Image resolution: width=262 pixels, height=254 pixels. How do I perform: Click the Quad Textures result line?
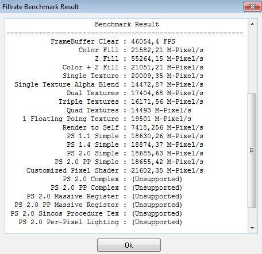[129, 110]
